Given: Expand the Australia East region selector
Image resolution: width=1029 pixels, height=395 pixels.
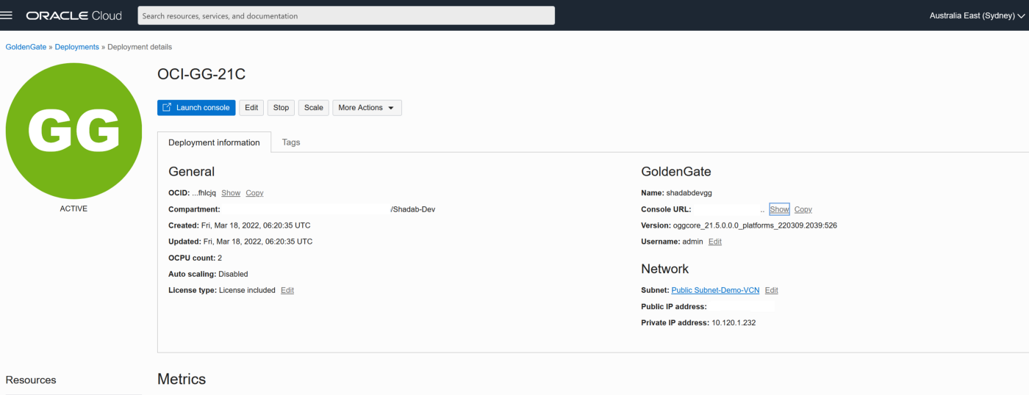Looking at the screenshot, I should click(x=976, y=15).
